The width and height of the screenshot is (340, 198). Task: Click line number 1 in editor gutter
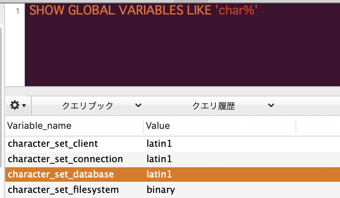18,11
